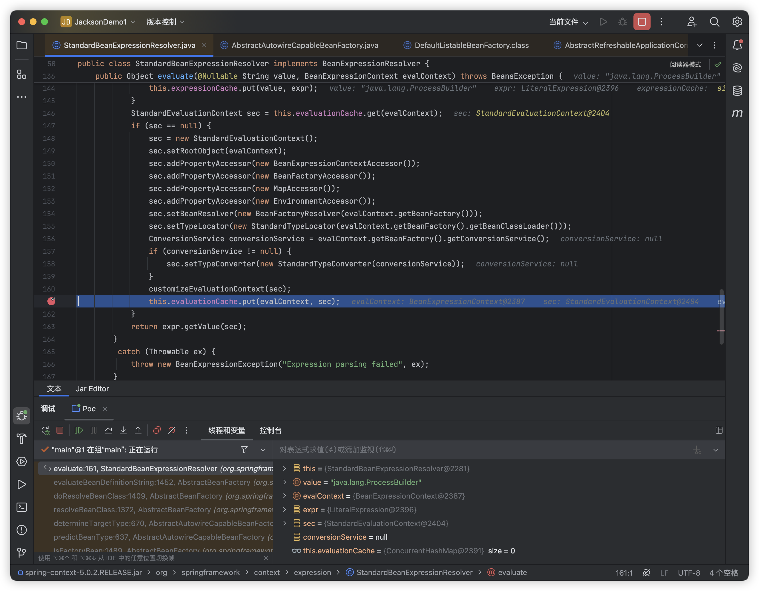
Task: Expand the 'sec' variable node
Action: point(285,523)
